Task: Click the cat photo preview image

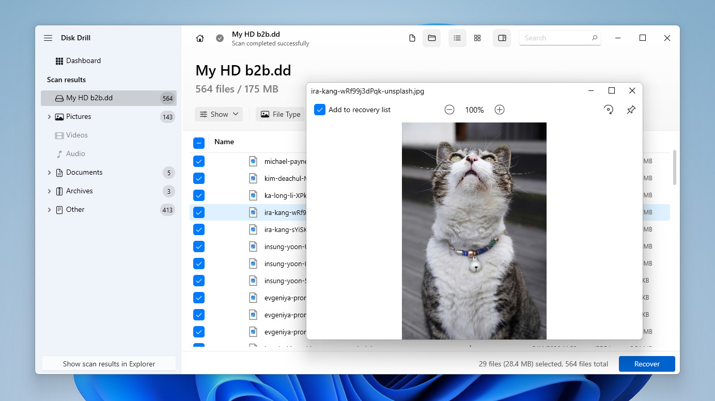Action: tap(474, 230)
